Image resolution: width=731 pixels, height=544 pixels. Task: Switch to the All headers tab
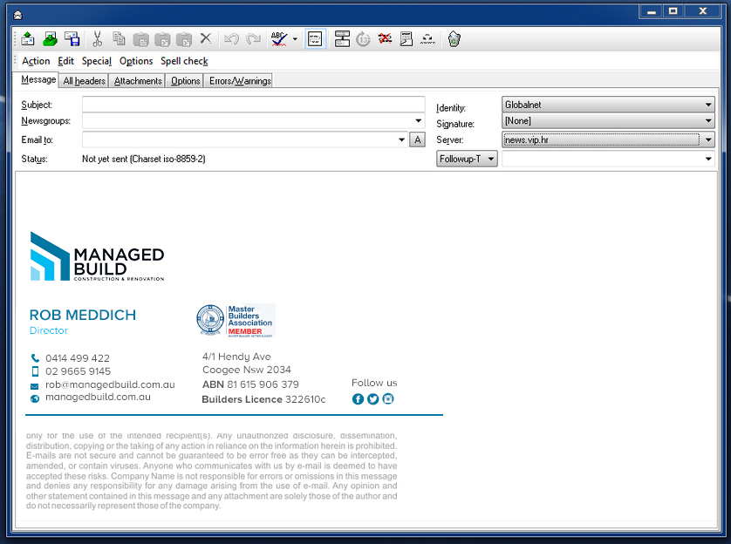pyautogui.click(x=85, y=81)
